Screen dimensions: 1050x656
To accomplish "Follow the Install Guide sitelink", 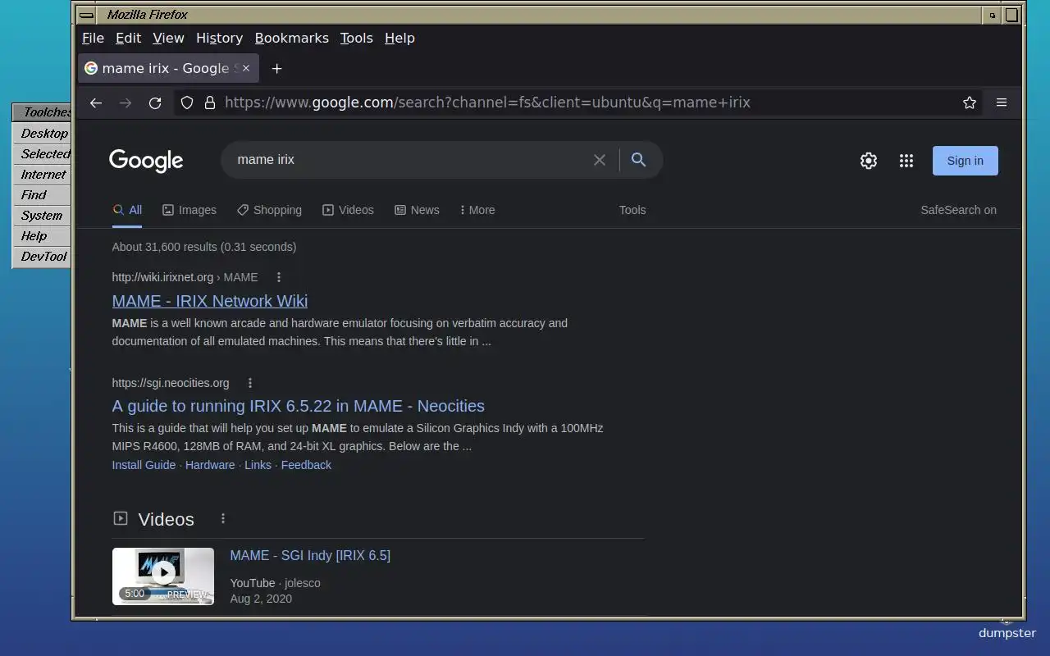I will pos(144,465).
